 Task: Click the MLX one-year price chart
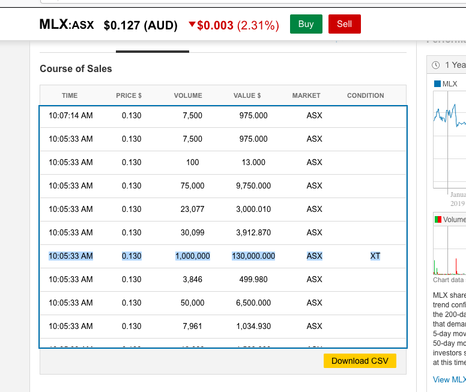pyautogui.click(x=450, y=140)
